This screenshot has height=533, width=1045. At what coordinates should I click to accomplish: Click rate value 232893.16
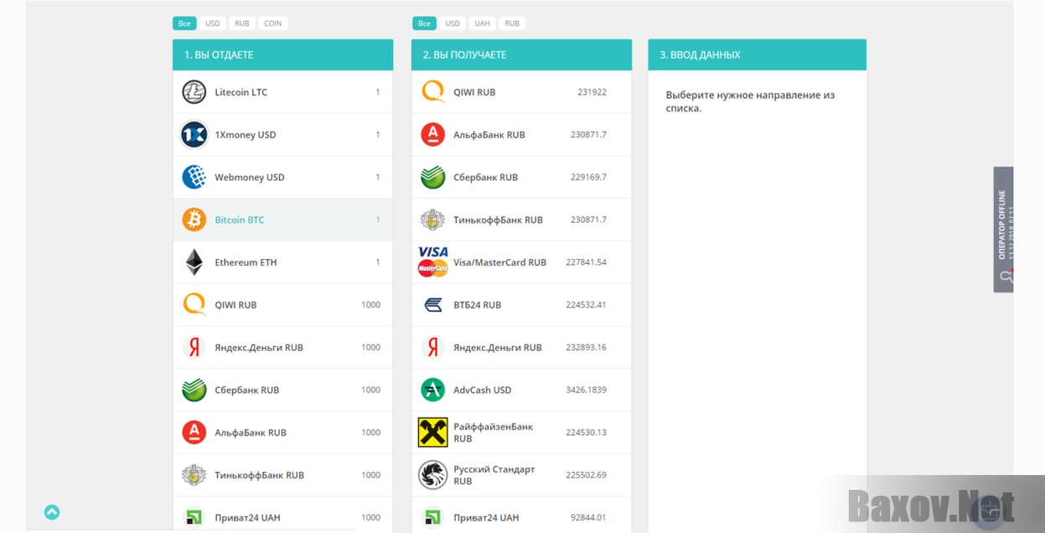[586, 347]
